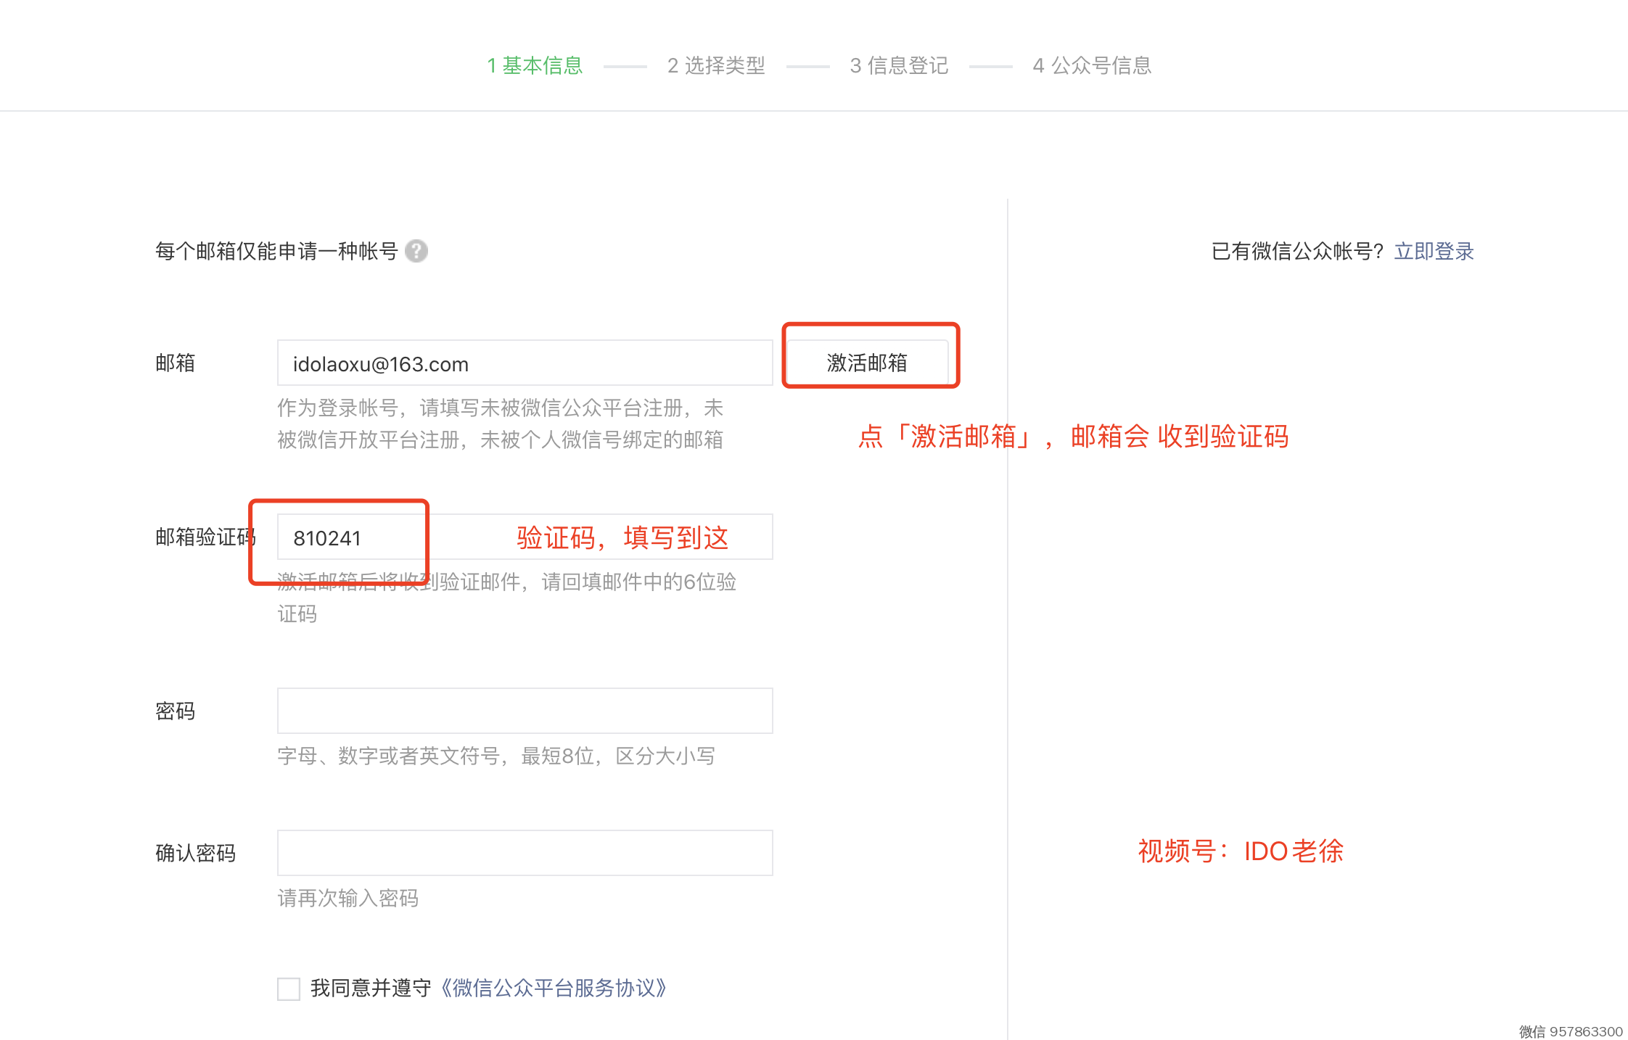The height and width of the screenshot is (1040, 1628).
Task: Open step 3 信息登记
Action: 899,65
